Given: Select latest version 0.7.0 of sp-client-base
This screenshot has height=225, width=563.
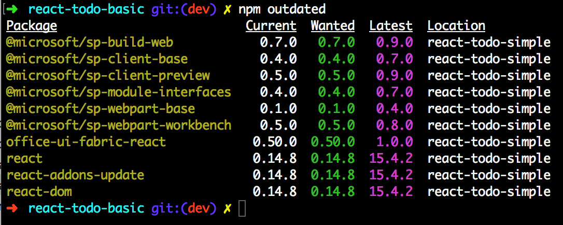Looking at the screenshot, I should coord(394,59).
